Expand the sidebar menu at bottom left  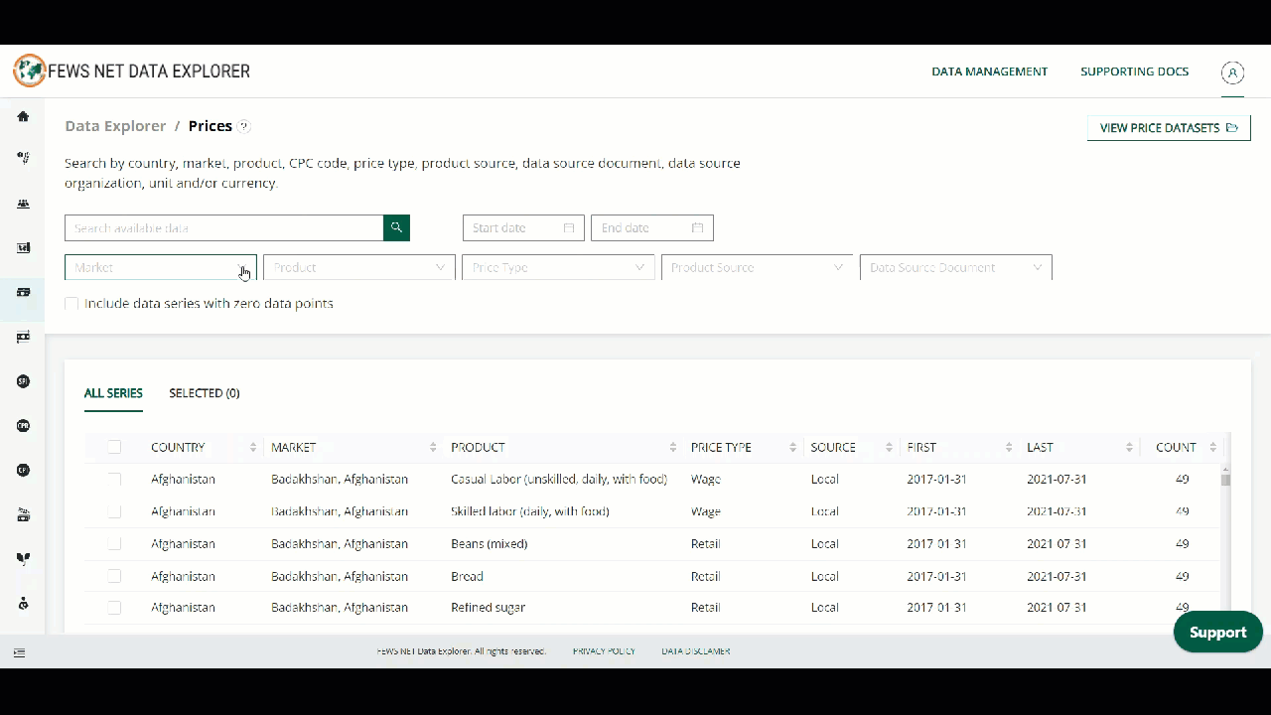[x=19, y=652]
